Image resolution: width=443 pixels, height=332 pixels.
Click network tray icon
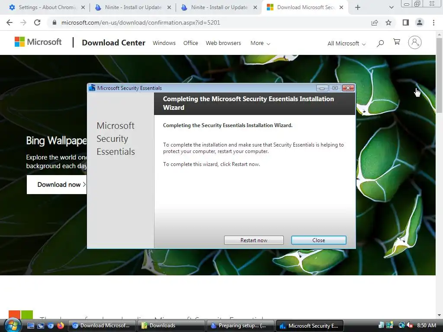coord(401,325)
